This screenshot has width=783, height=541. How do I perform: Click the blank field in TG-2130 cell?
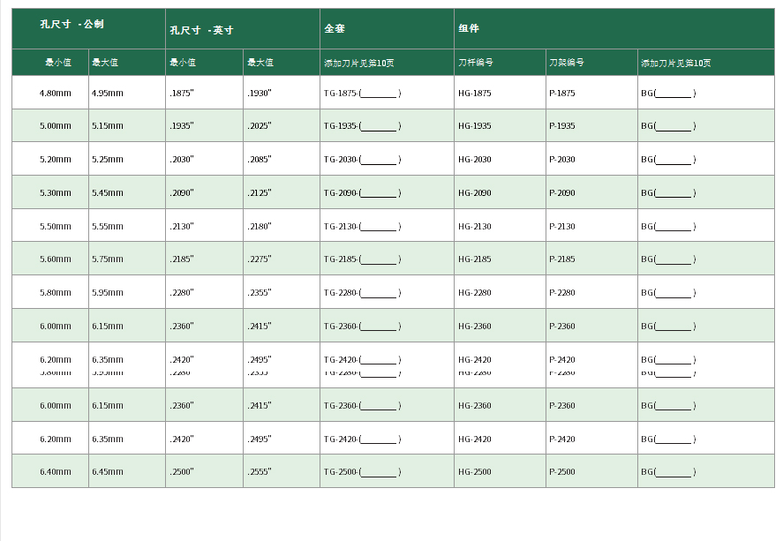(380, 227)
